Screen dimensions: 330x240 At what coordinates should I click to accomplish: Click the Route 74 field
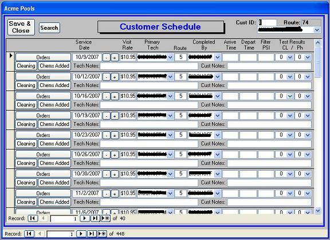(311, 22)
